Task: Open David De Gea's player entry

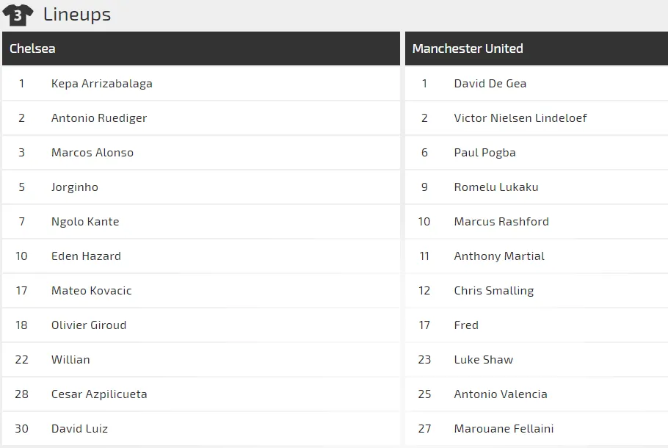Action: coord(490,84)
